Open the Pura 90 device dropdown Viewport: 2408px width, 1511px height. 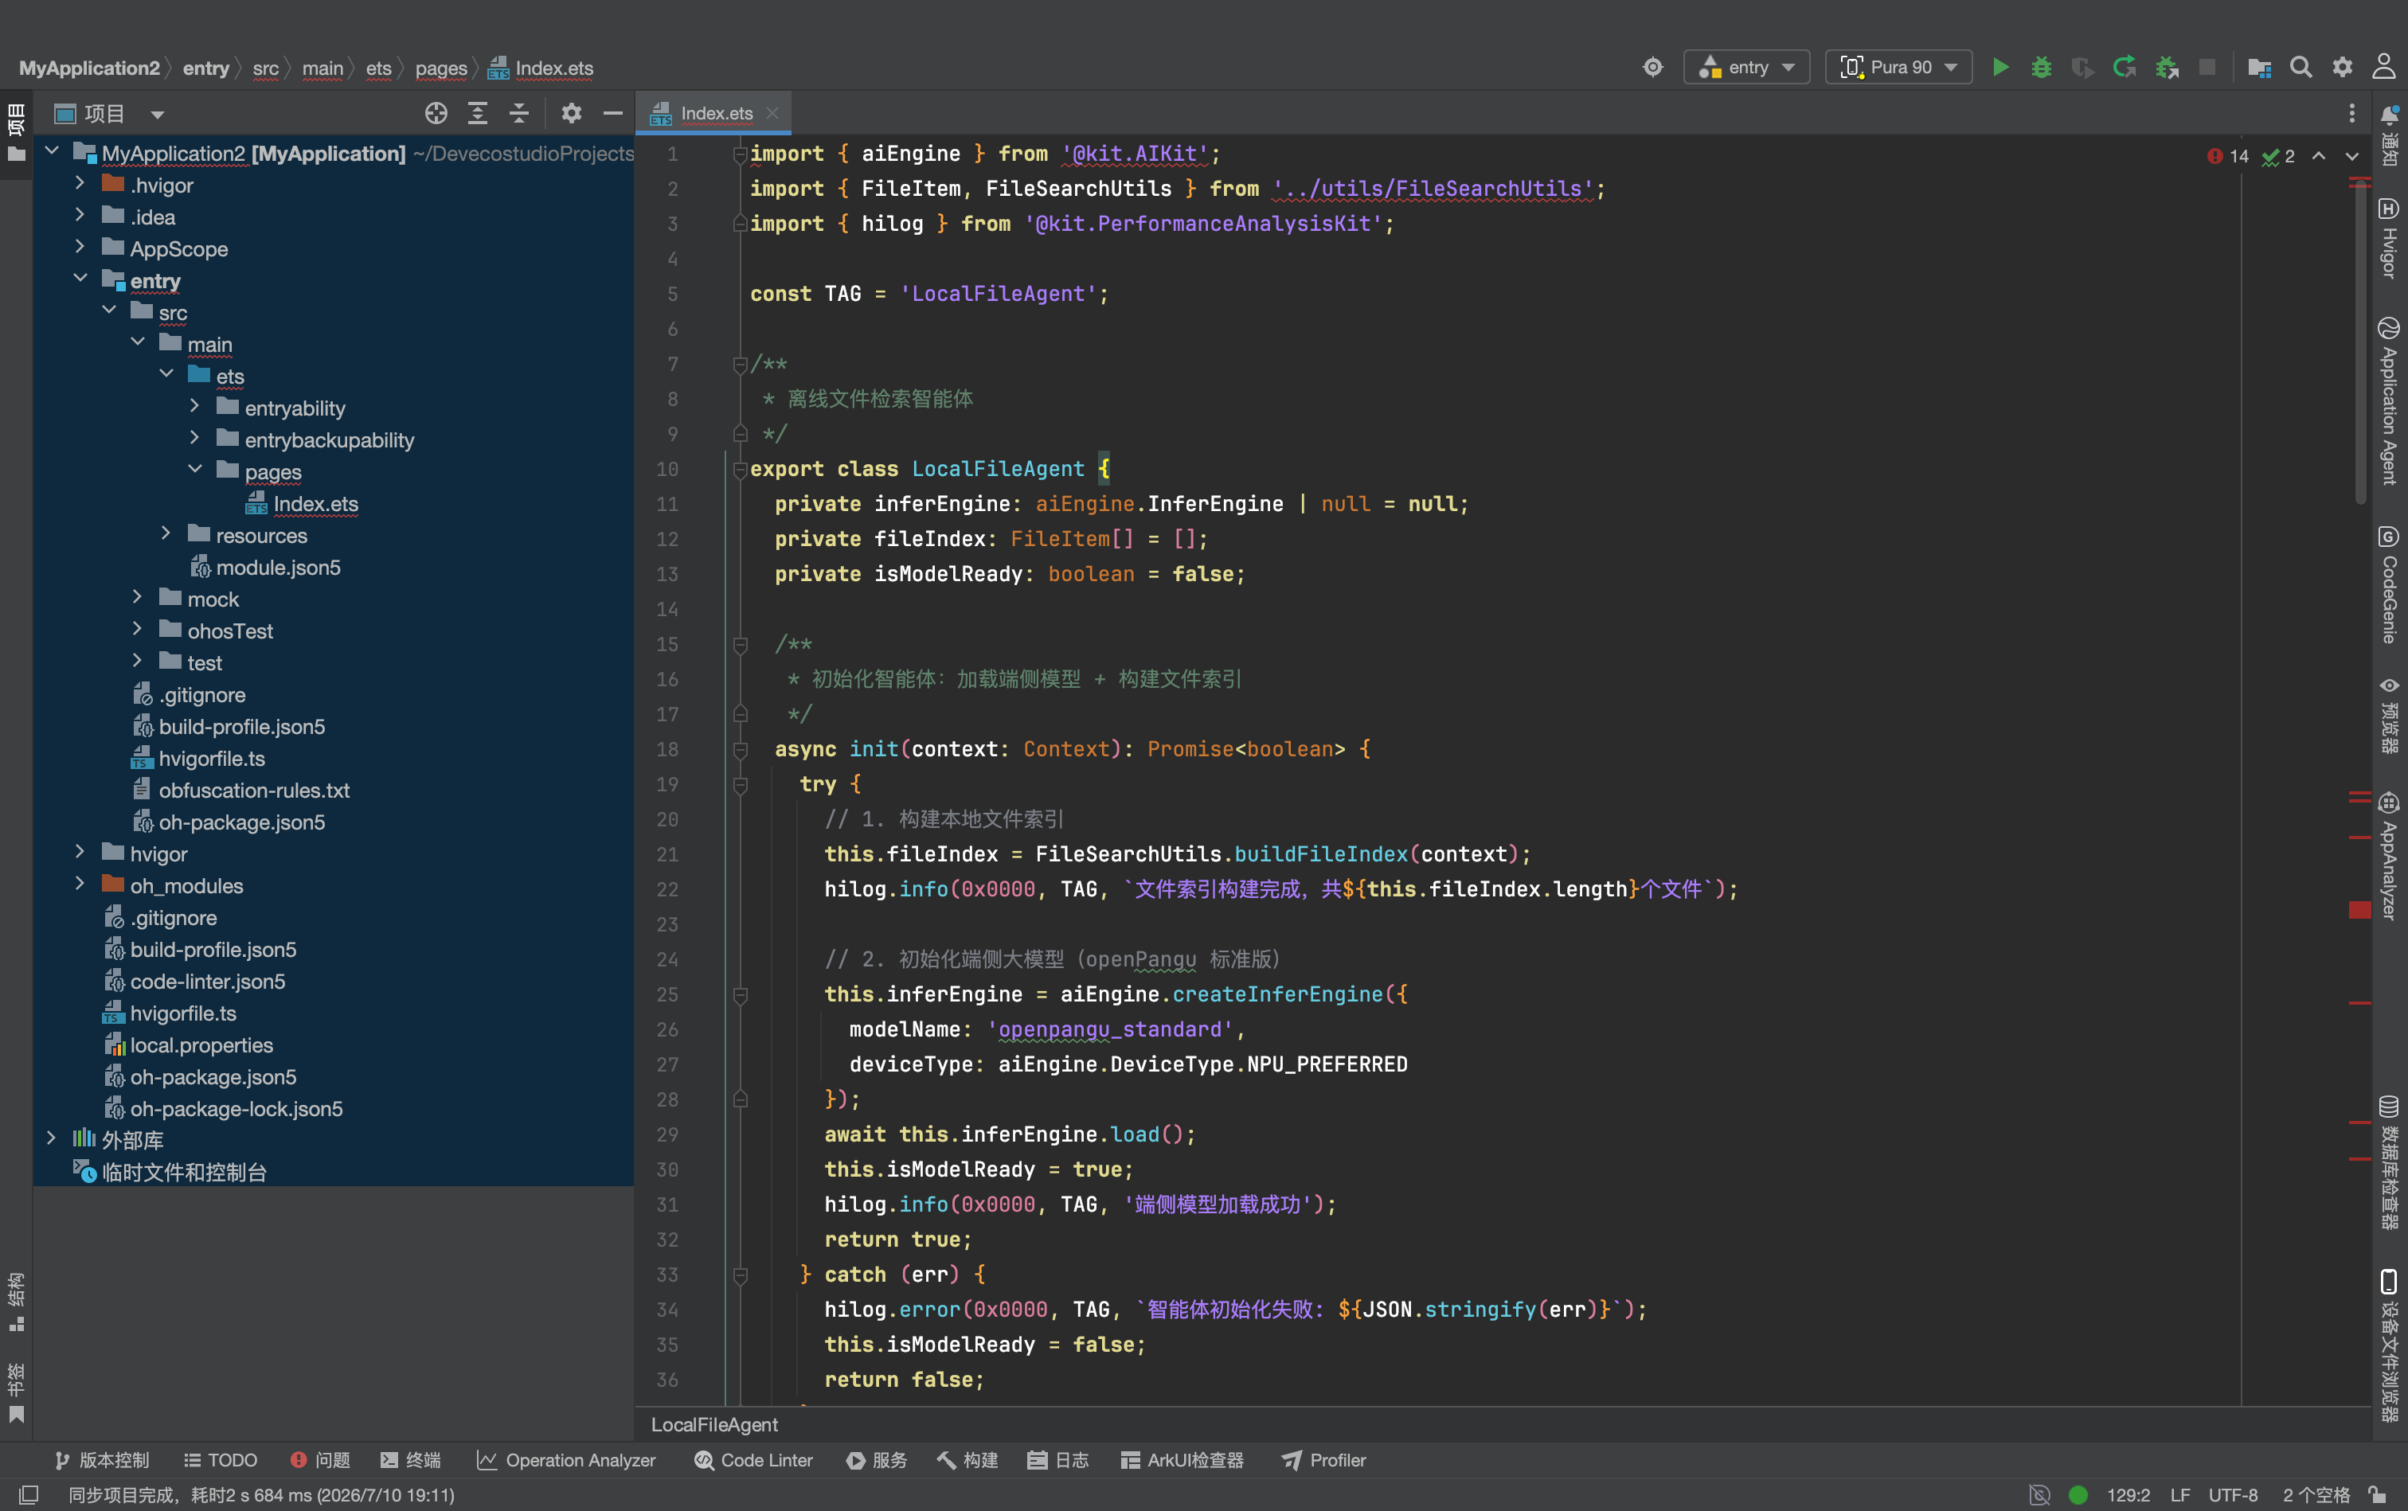pyautogui.click(x=1898, y=67)
